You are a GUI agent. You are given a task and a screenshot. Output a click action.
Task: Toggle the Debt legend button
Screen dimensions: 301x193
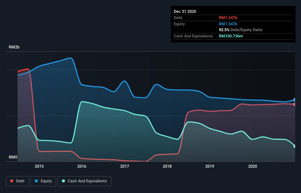[x=17, y=181]
